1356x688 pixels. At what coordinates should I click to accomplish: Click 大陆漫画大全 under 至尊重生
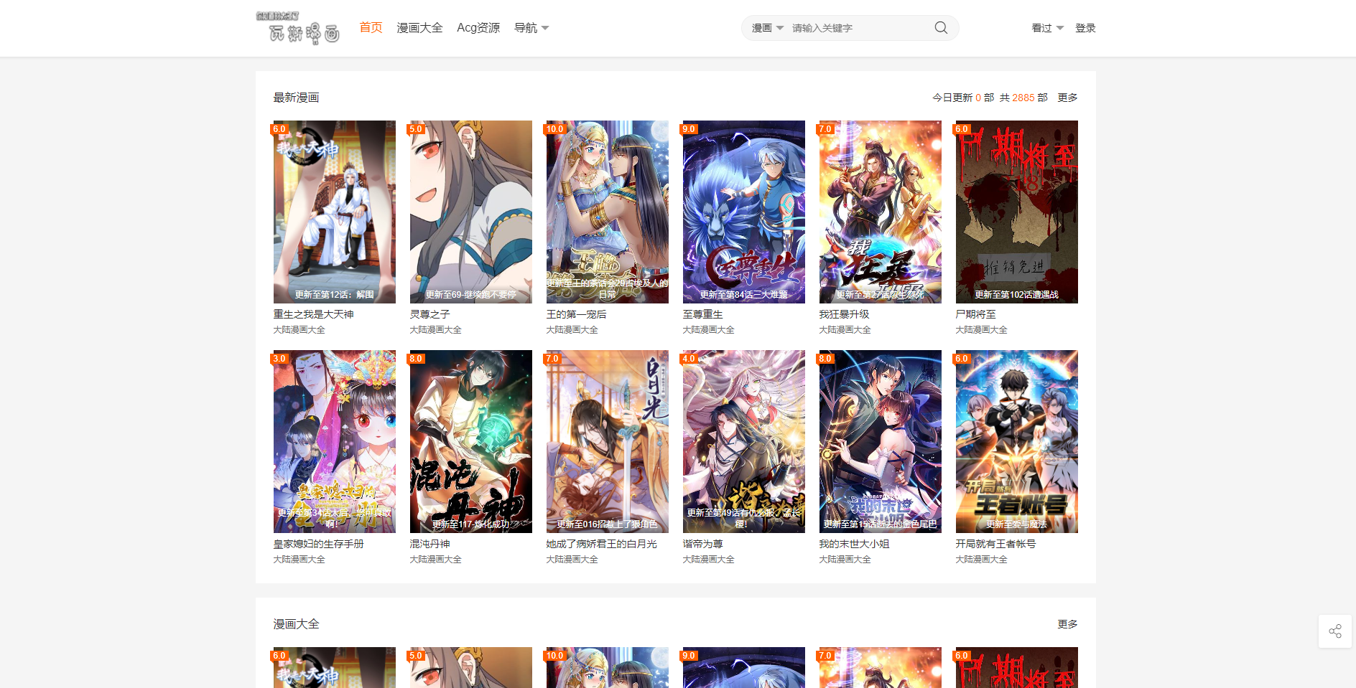pos(708,330)
